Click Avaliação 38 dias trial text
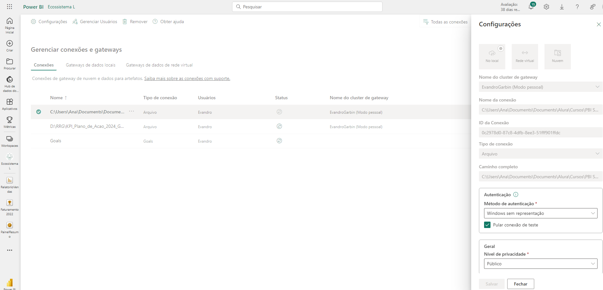 510,7
